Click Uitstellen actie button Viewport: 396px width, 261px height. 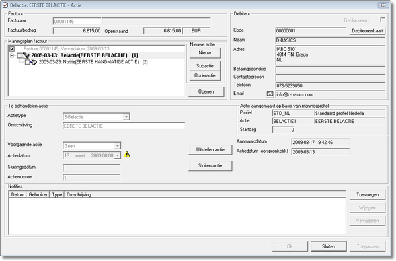(x=210, y=149)
